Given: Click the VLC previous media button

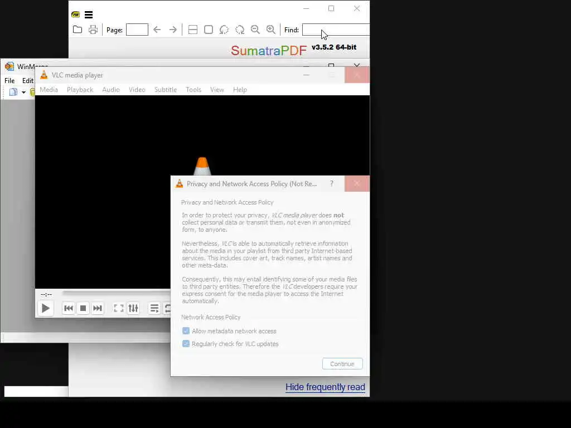Looking at the screenshot, I should pyautogui.click(x=69, y=308).
